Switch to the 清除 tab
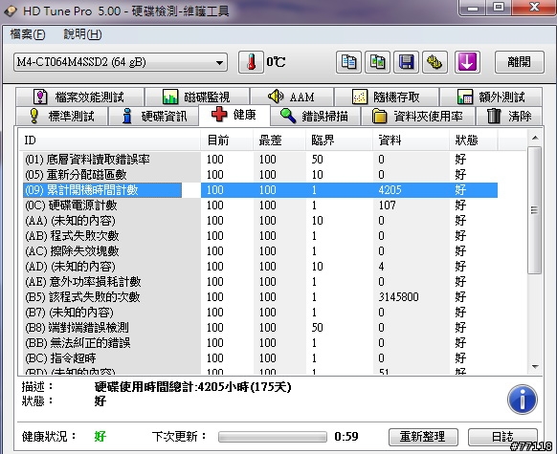Viewport: 557px width, 454px height. pyautogui.click(x=509, y=116)
